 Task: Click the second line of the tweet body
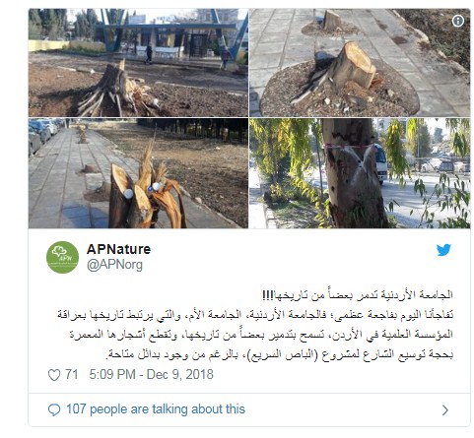[255, 315]
